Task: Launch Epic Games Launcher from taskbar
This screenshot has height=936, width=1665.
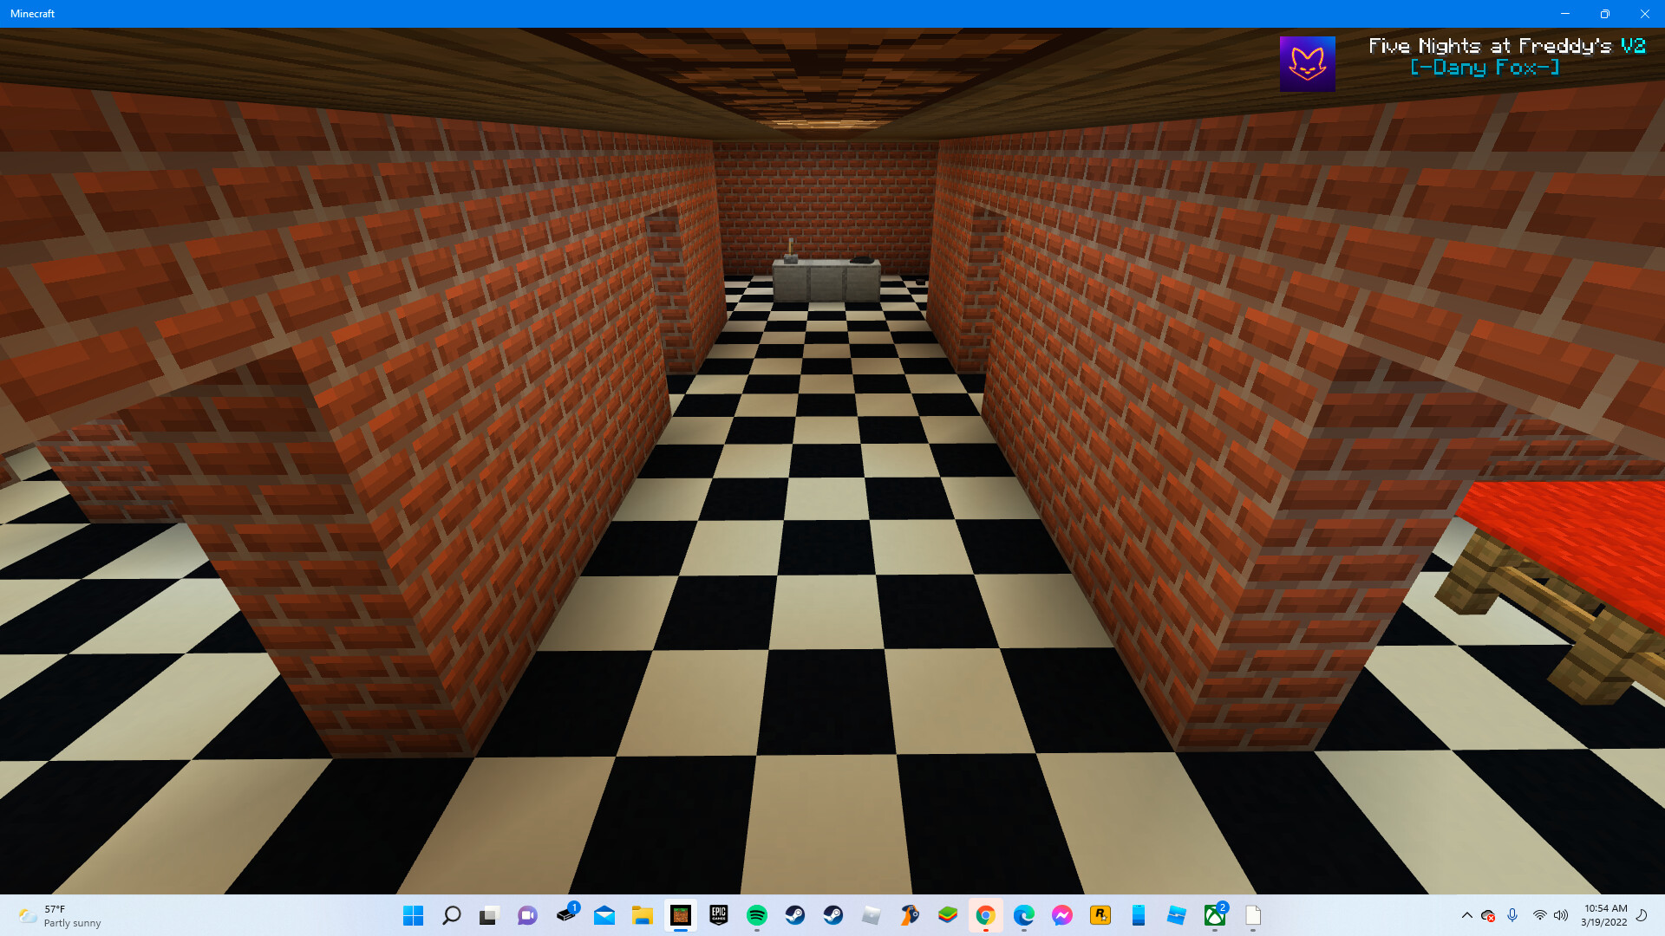Action: tap(718, 915)
